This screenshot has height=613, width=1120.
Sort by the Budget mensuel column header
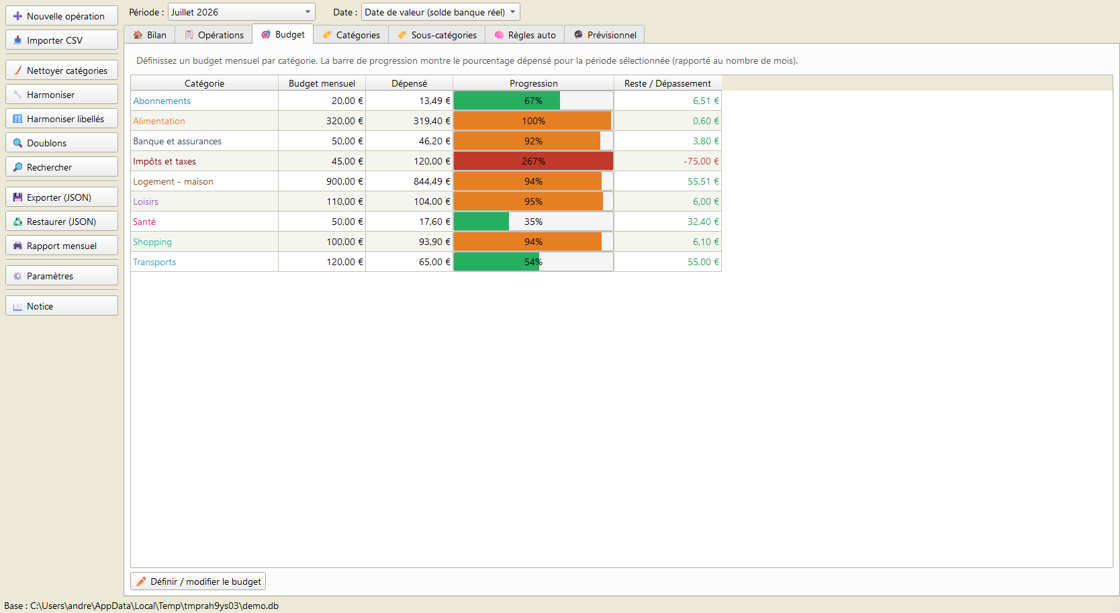tap(322, 83)
